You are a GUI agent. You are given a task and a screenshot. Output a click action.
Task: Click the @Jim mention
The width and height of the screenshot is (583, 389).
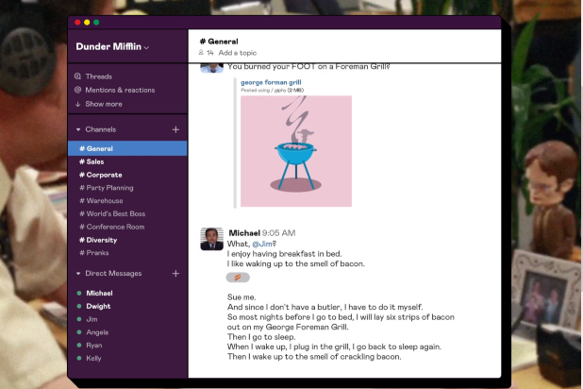[262, 244]
